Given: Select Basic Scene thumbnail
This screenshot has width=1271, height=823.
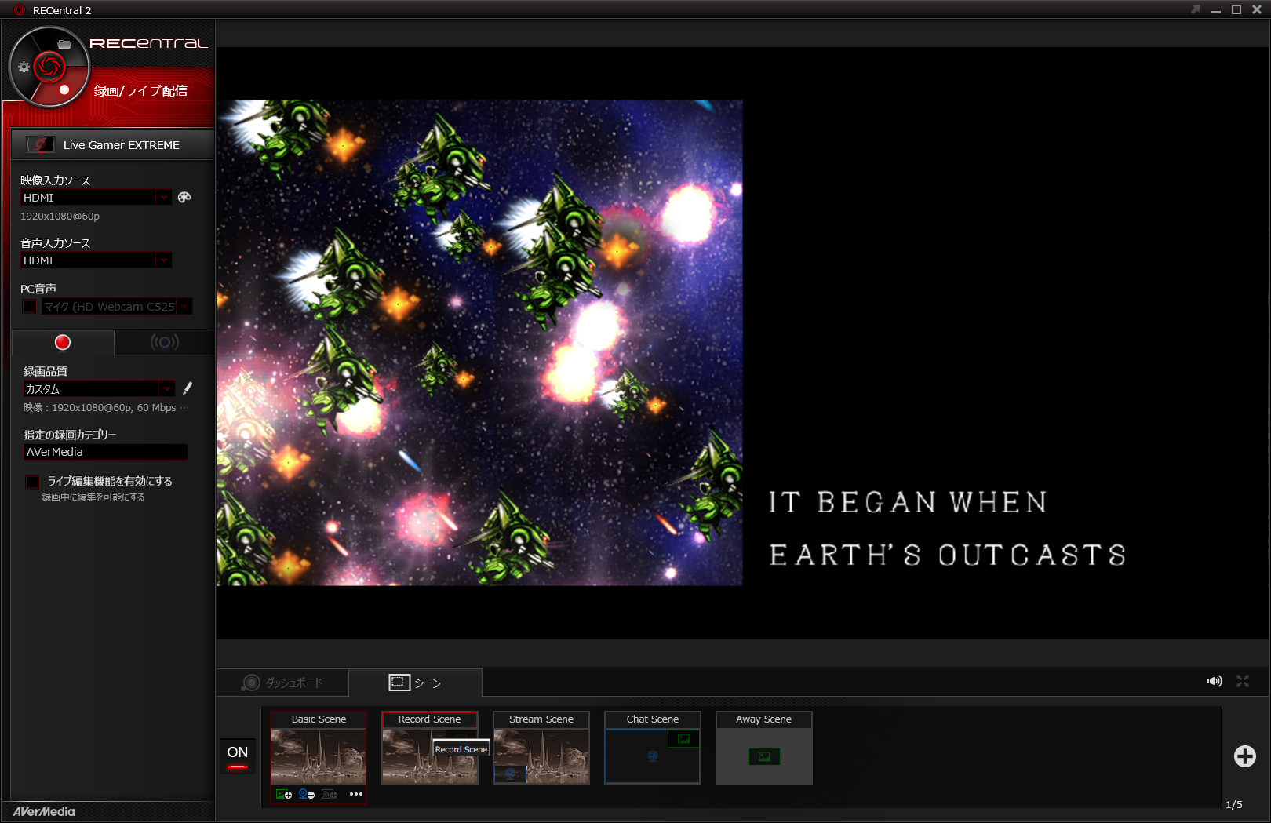Looking at the screenshot, I should [319, 756].
